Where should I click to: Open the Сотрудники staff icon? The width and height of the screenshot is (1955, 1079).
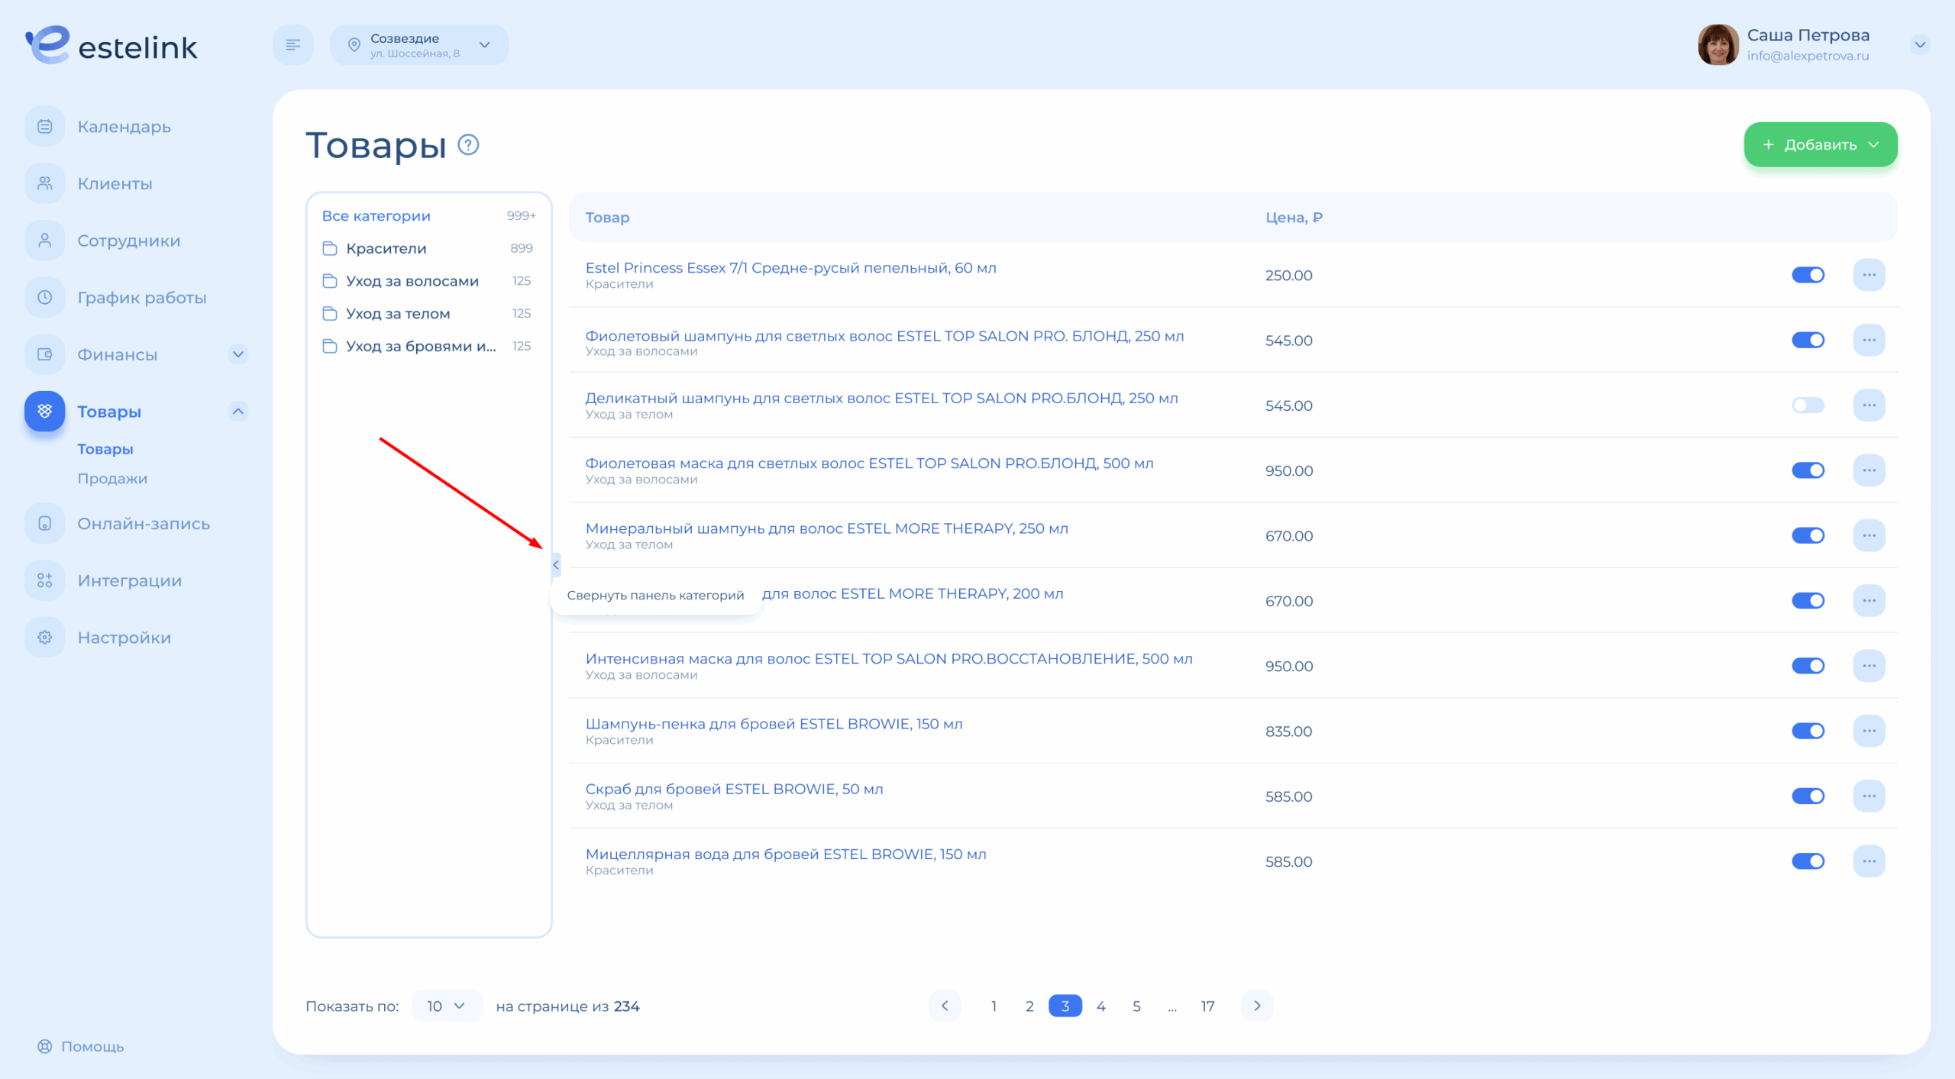click(x=45, y=241)
